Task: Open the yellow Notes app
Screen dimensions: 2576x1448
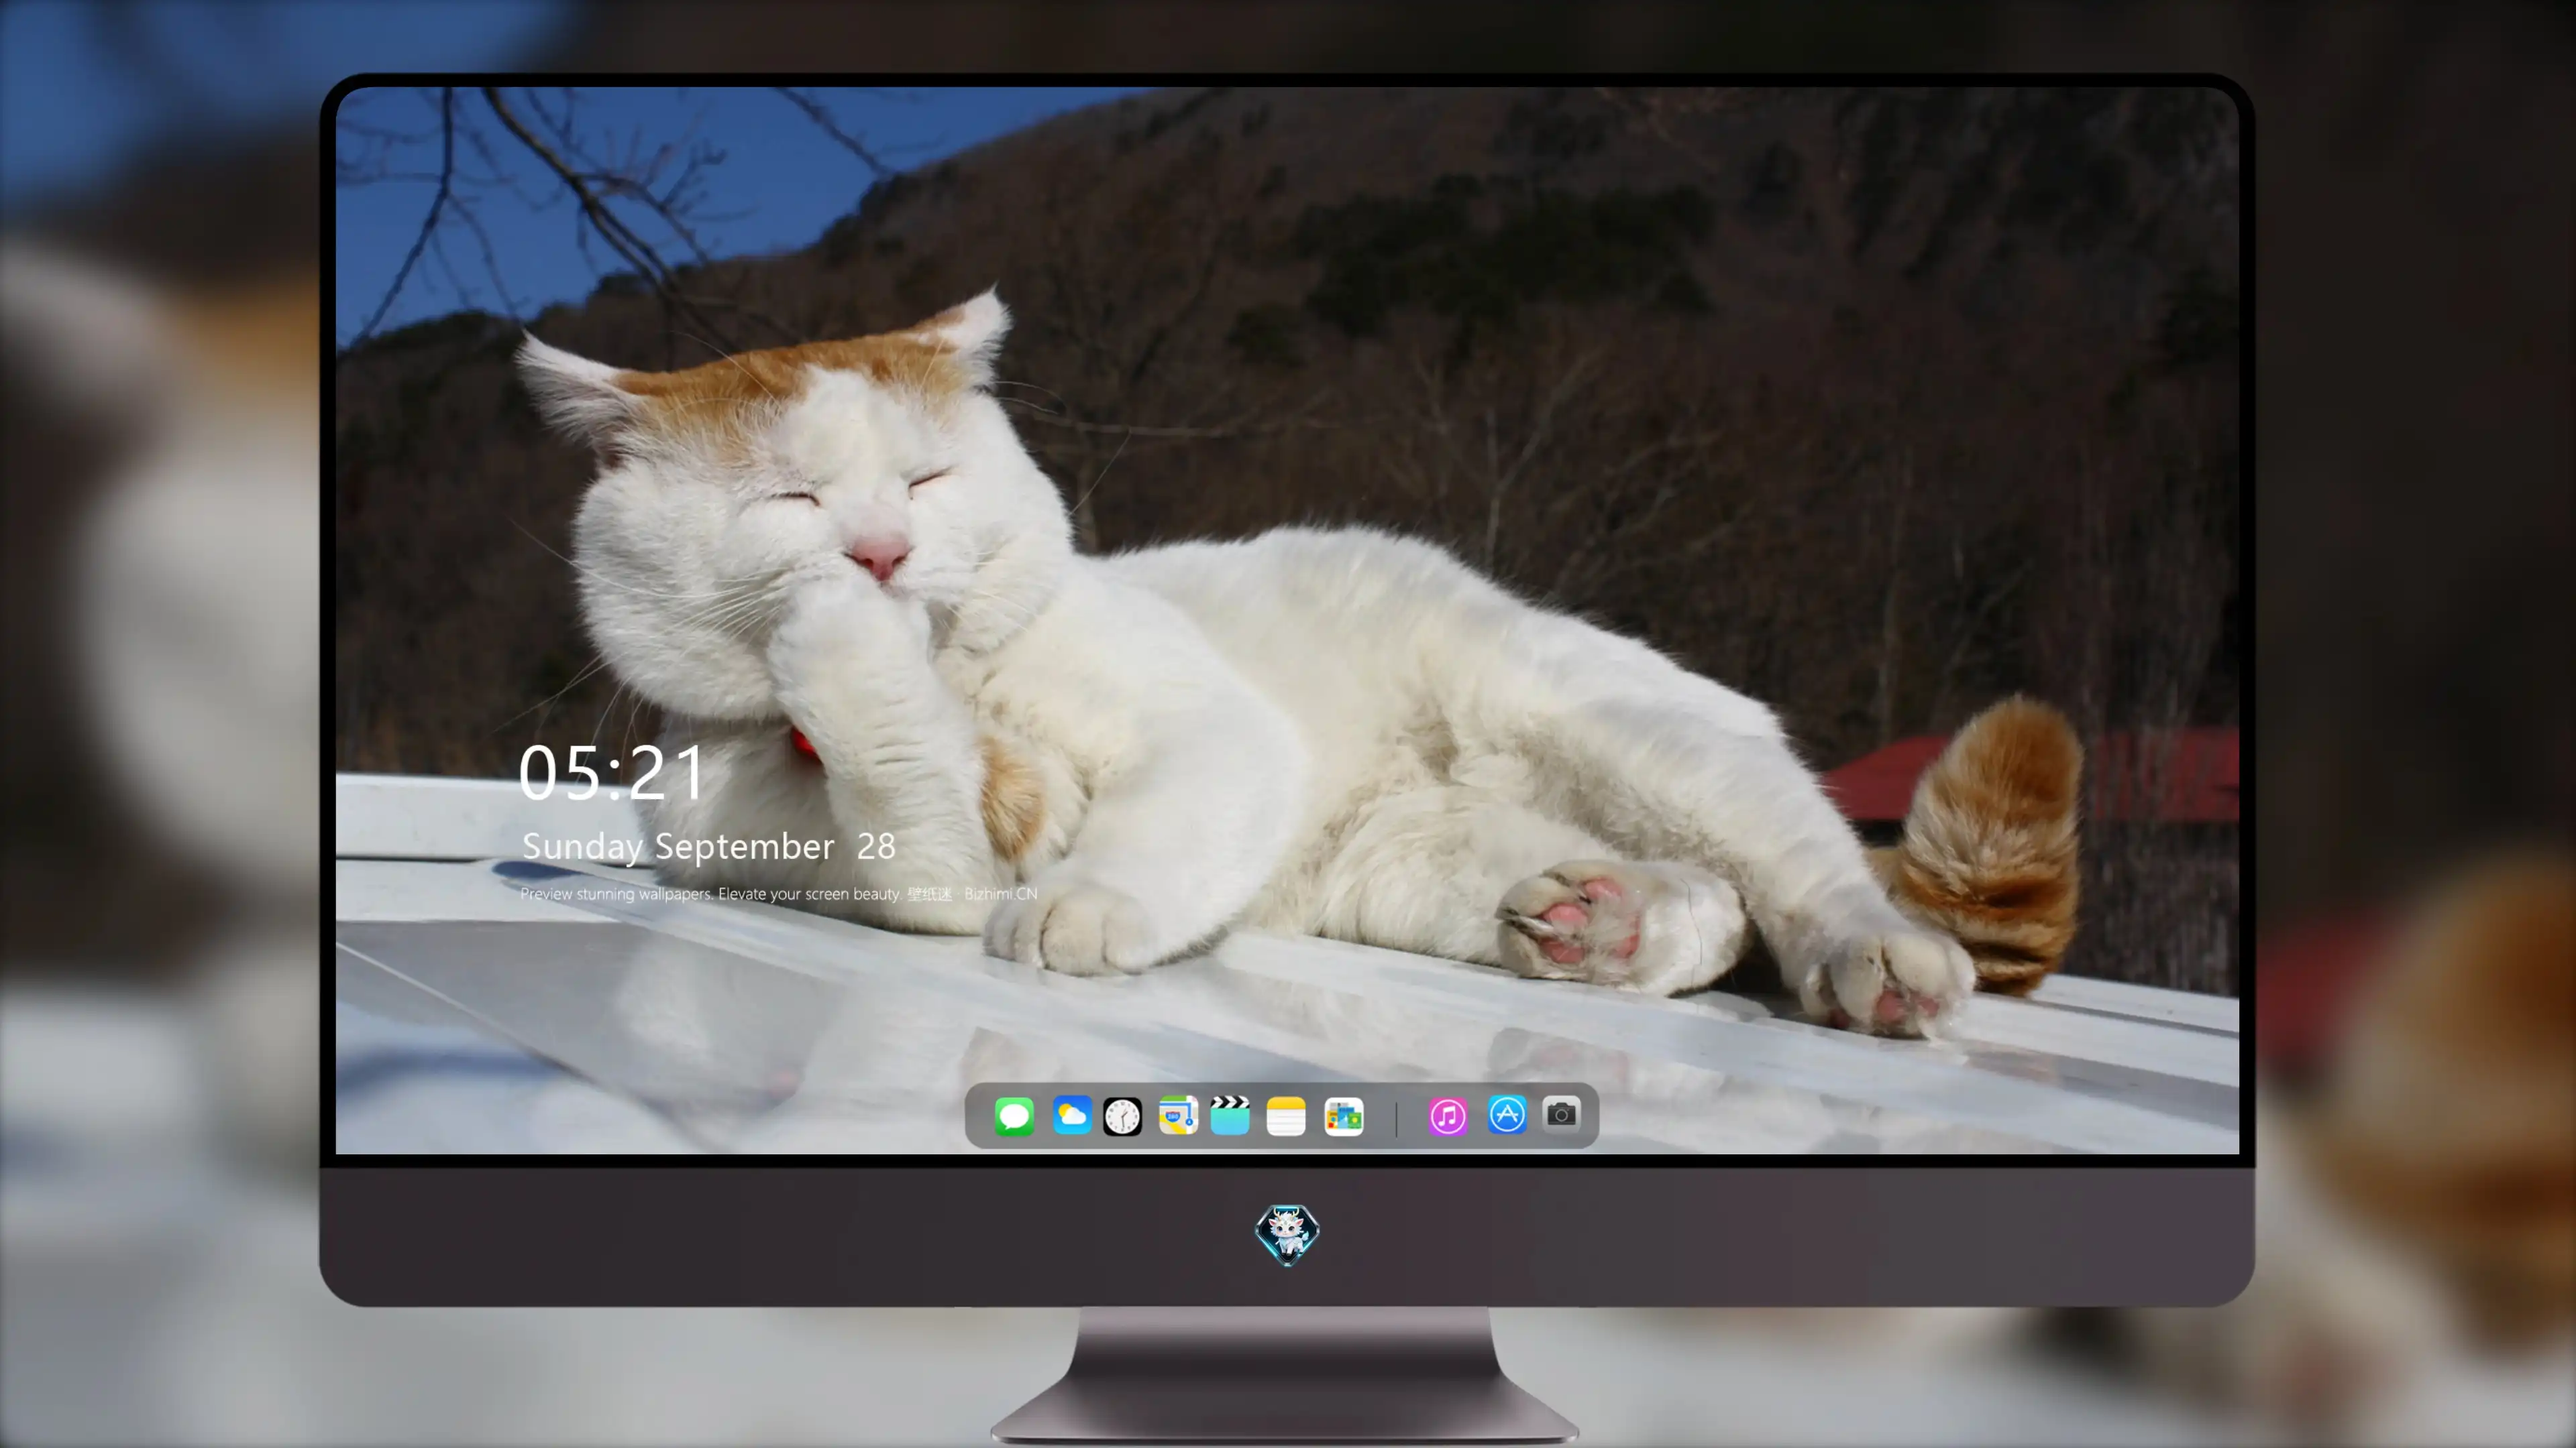Action: click(x=1286, y=1116)
